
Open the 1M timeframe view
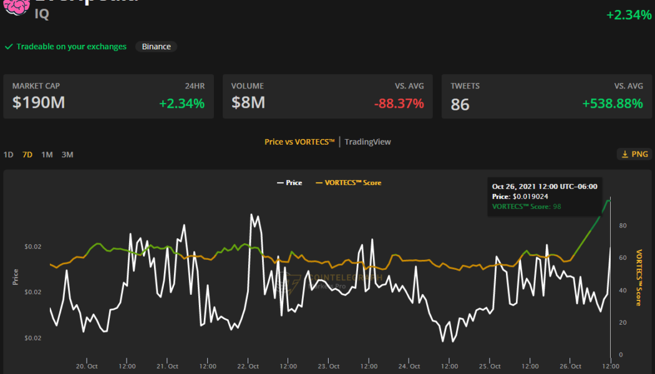pos(47,154)
